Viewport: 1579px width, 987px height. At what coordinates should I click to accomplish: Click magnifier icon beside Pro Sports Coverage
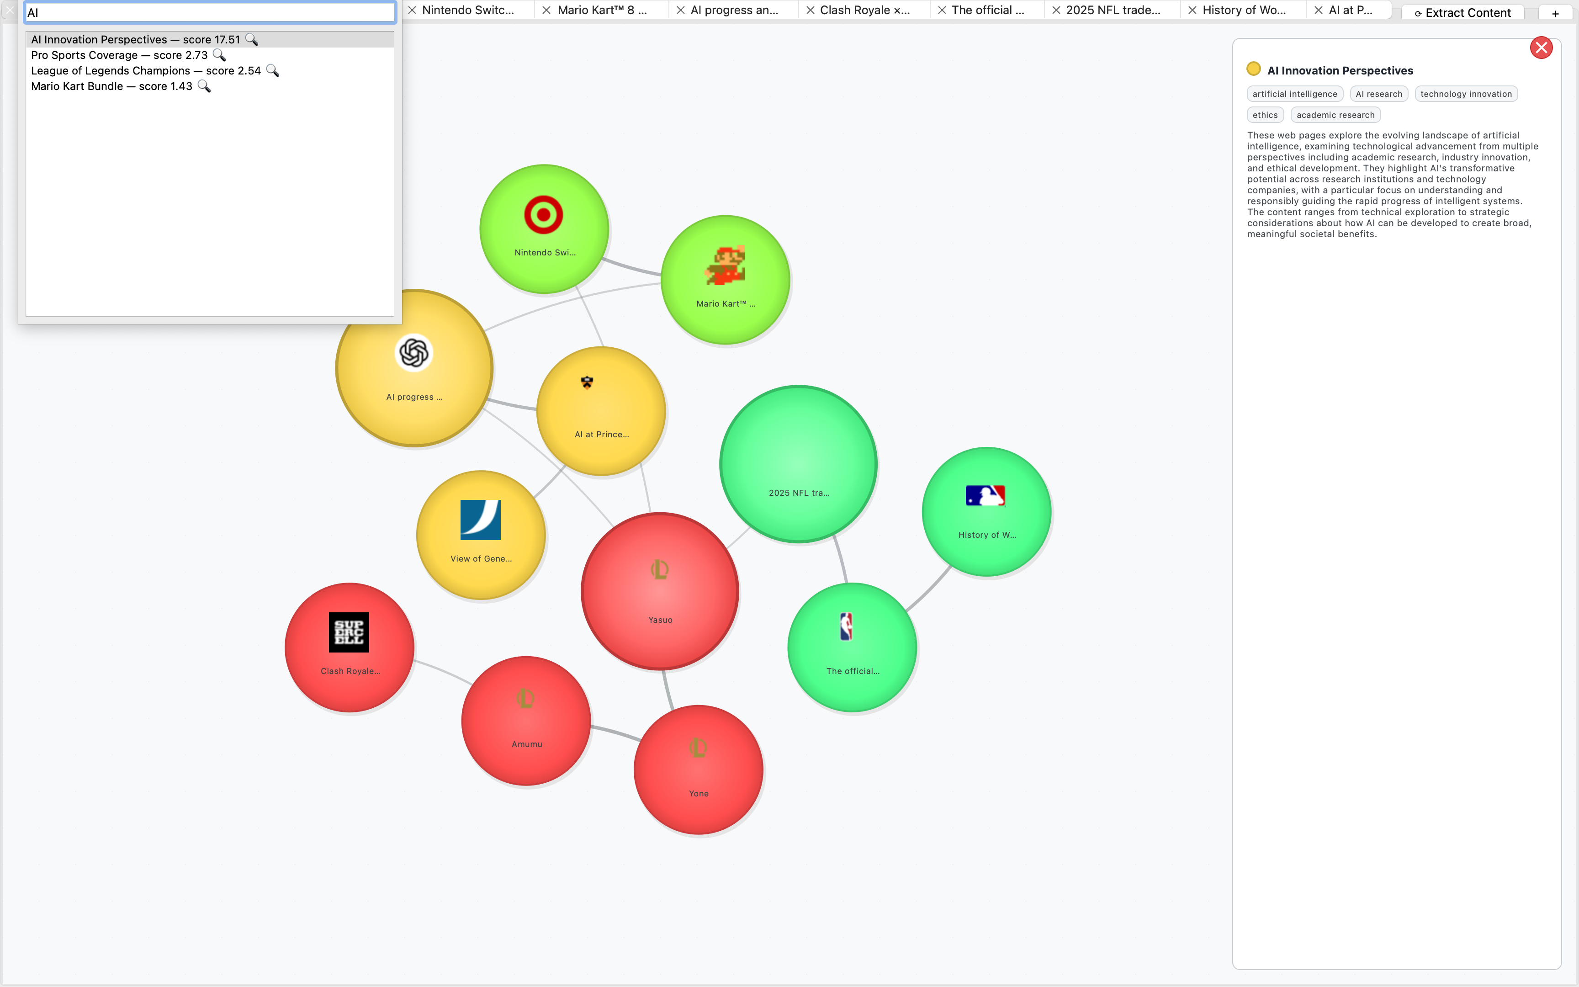click(x=219, y=55)
